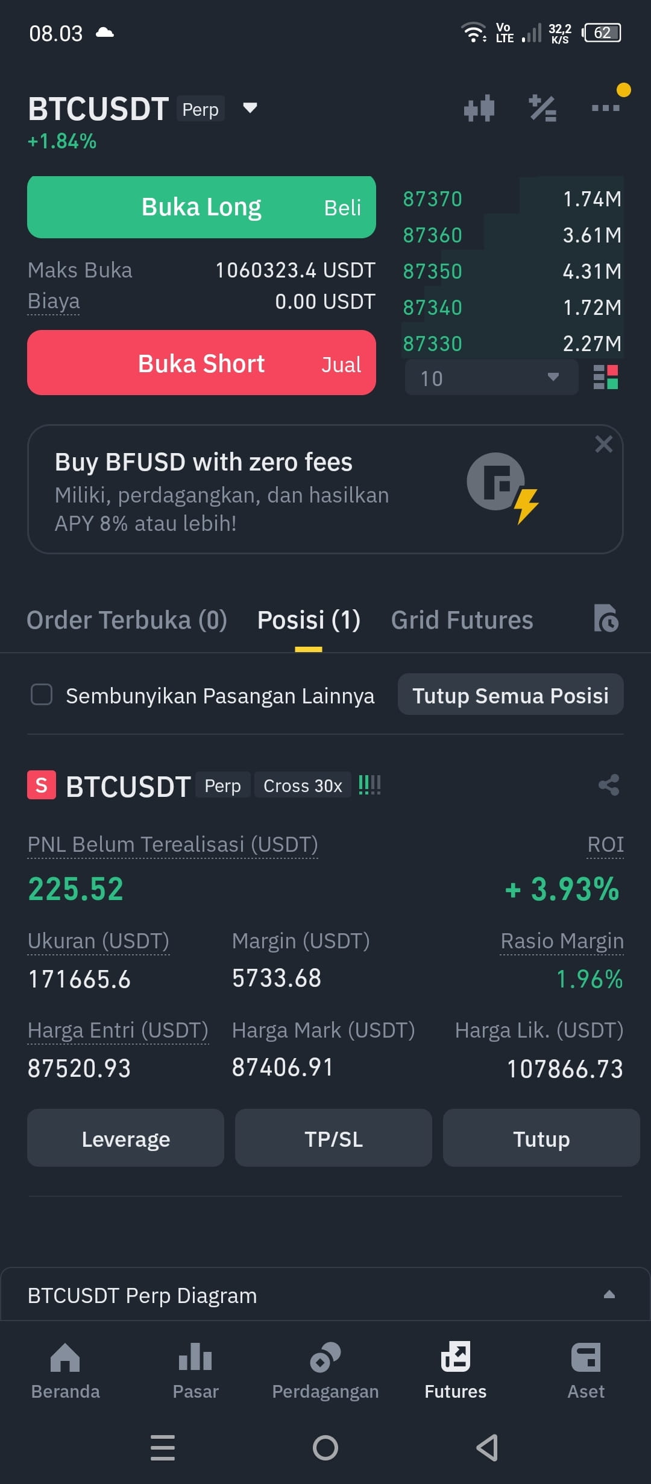
Task: Toggle Sembunyikan Pasangan Lainnya checkbox
Action: coord(42,694)
